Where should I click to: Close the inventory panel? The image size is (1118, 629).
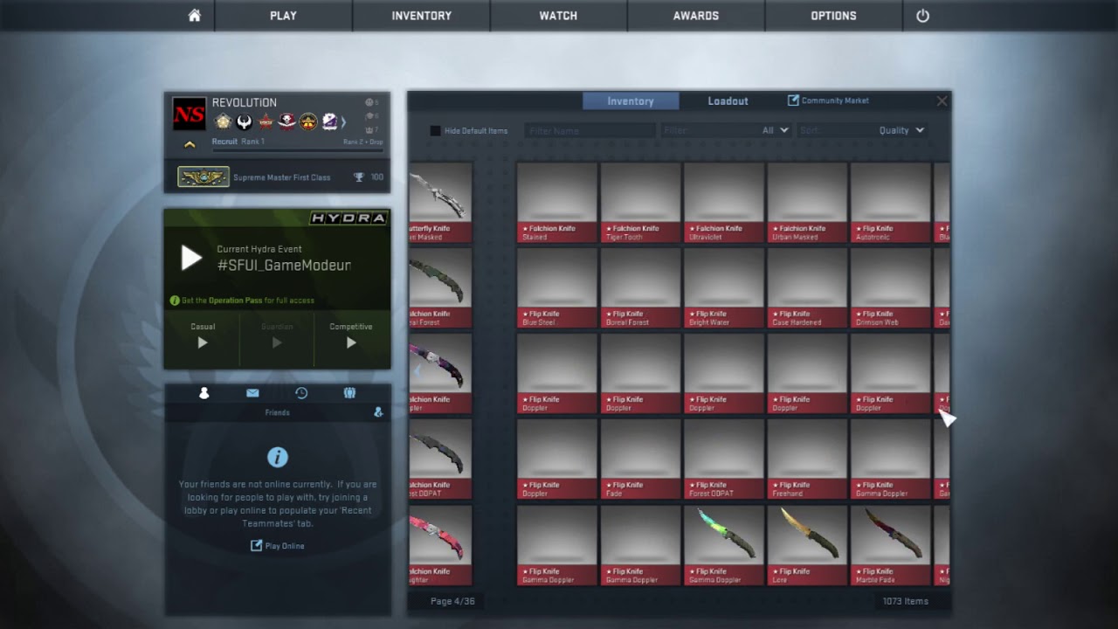[x=942, y=101]
